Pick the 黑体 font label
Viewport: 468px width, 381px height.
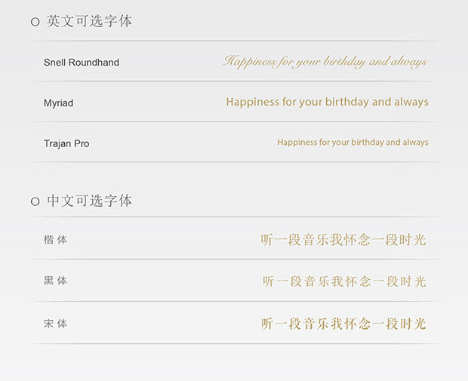[x=56, y=281]
